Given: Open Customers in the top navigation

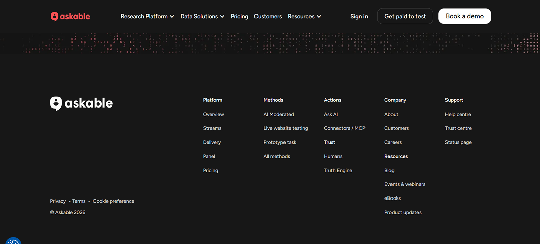Looking at the screenshot, I should coord(268,16).
